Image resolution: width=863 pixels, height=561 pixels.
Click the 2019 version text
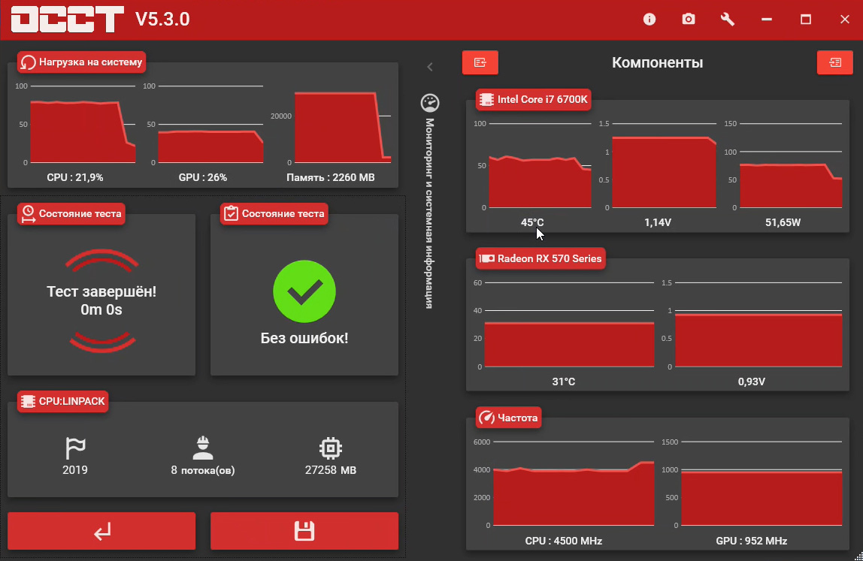point(75,470)
